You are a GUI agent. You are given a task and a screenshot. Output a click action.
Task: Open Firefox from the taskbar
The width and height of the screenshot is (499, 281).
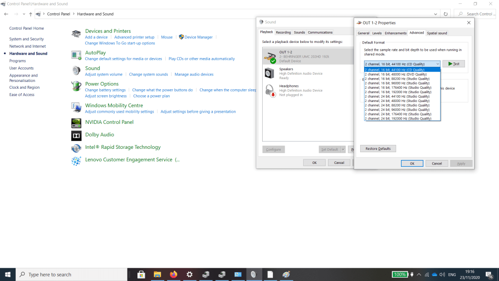click(x=173, y=274)
